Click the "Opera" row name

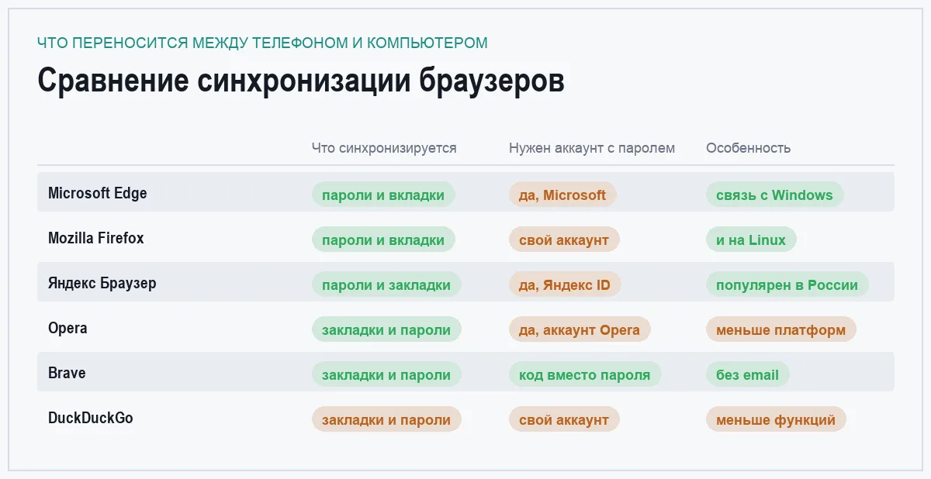click(67, 328)
